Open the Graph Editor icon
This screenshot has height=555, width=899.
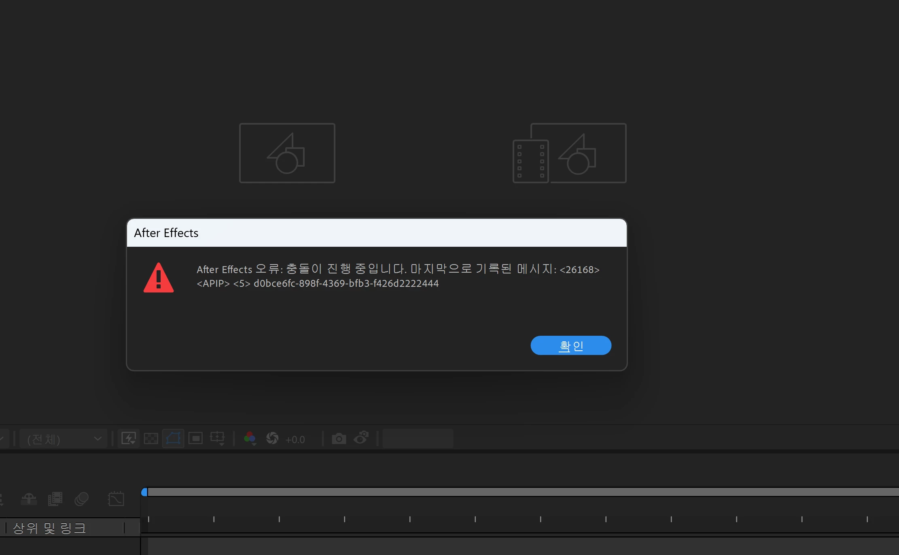tap(116, 499)
